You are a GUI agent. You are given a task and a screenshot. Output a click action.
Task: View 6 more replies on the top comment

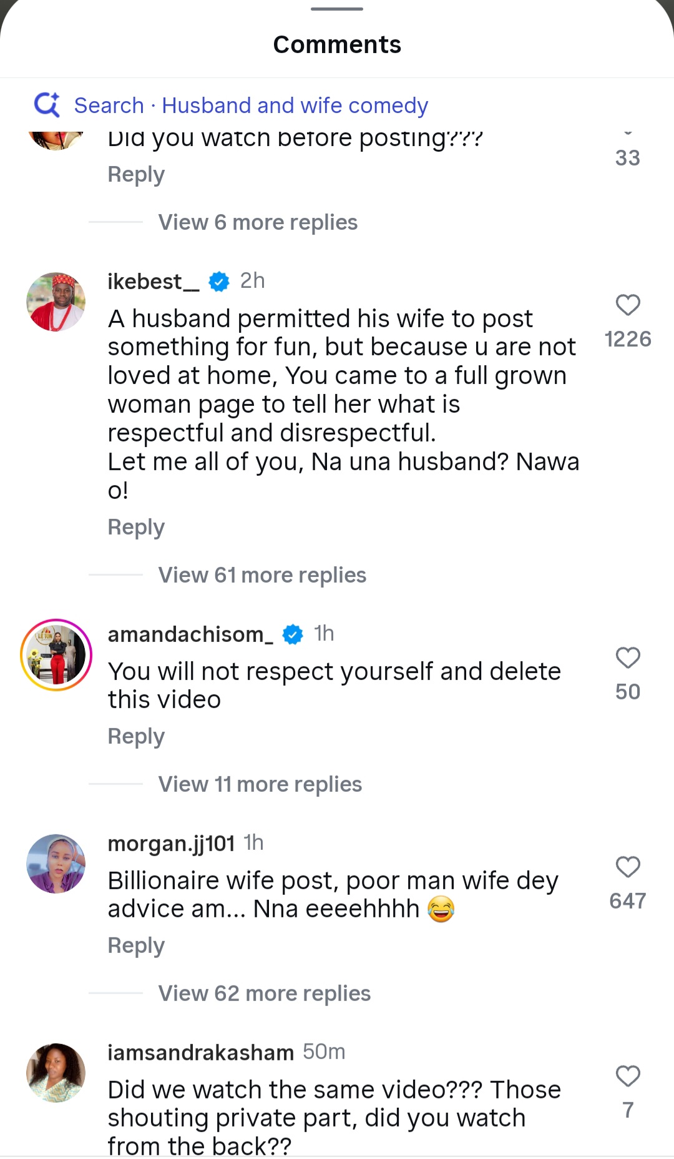257,222
